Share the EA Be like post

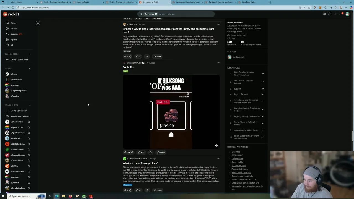point(161,152)
